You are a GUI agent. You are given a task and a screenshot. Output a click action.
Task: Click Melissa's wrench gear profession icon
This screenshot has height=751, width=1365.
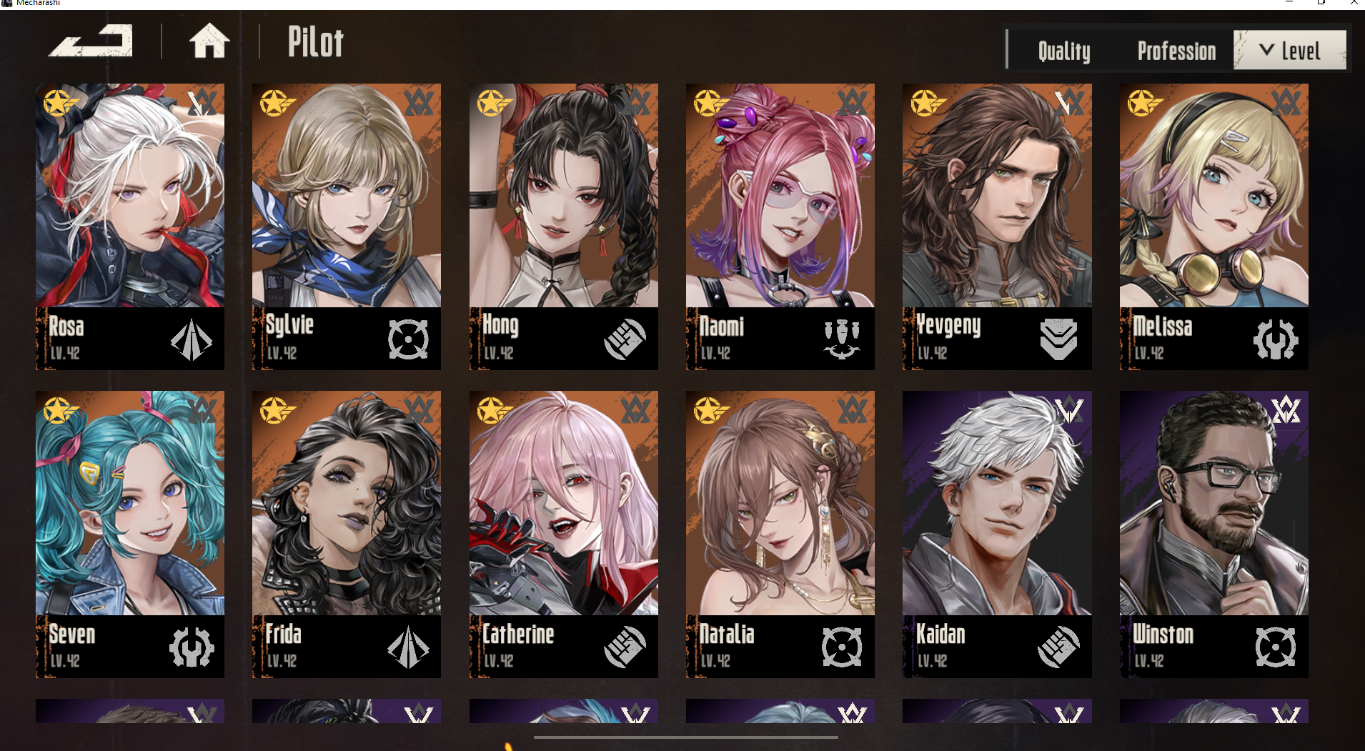[x=1276, y=339]
